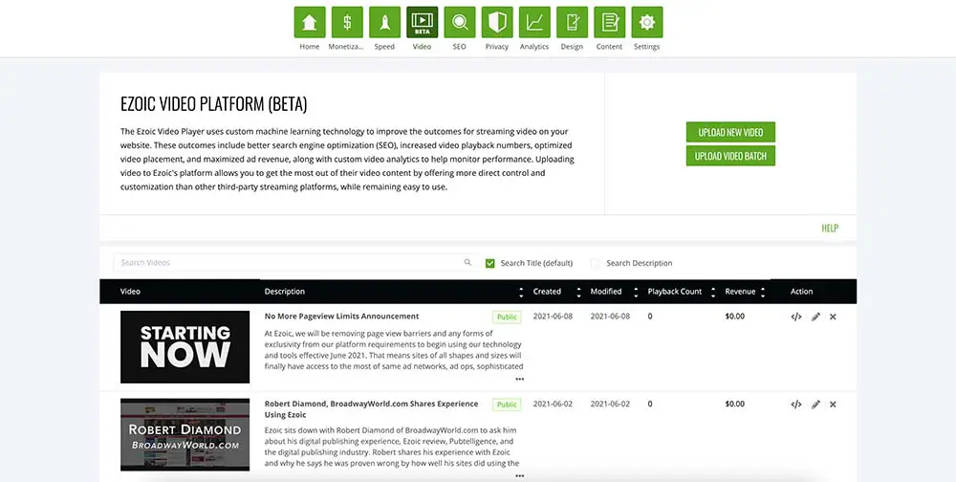Screen dimensions: 956x482
Task: Expand description of No More Pageview Limits video
Action: tap(519, 379)
